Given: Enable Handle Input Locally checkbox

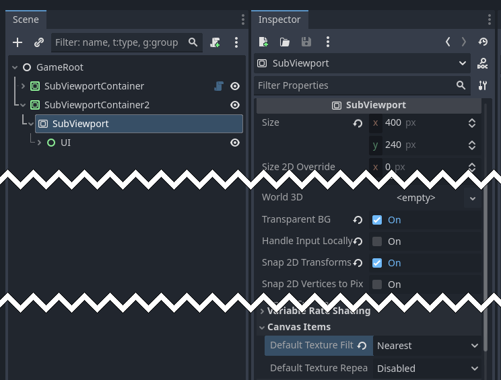Looking at the screenshot, I should (x=377, y=241).
